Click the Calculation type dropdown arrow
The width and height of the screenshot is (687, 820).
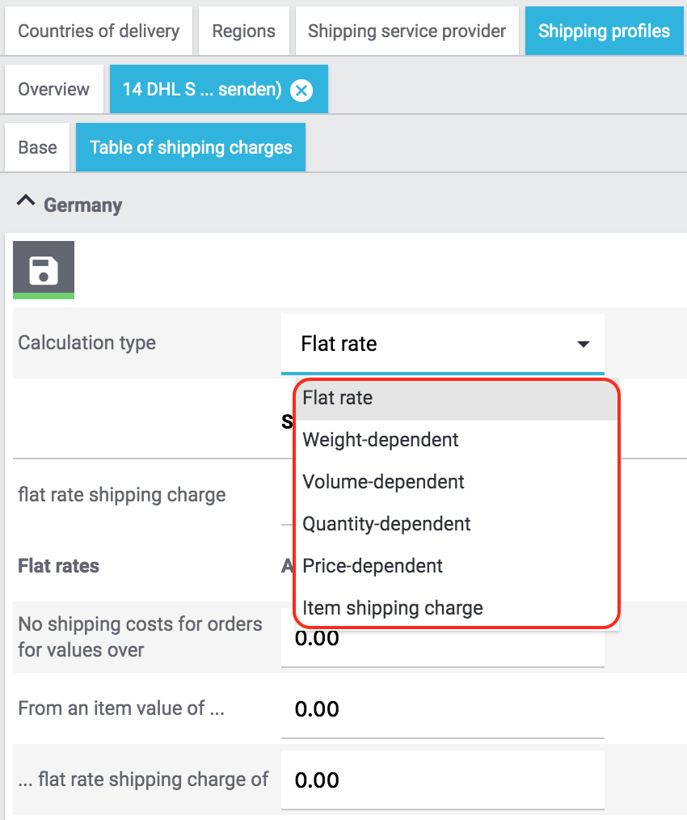pos(584,344)
